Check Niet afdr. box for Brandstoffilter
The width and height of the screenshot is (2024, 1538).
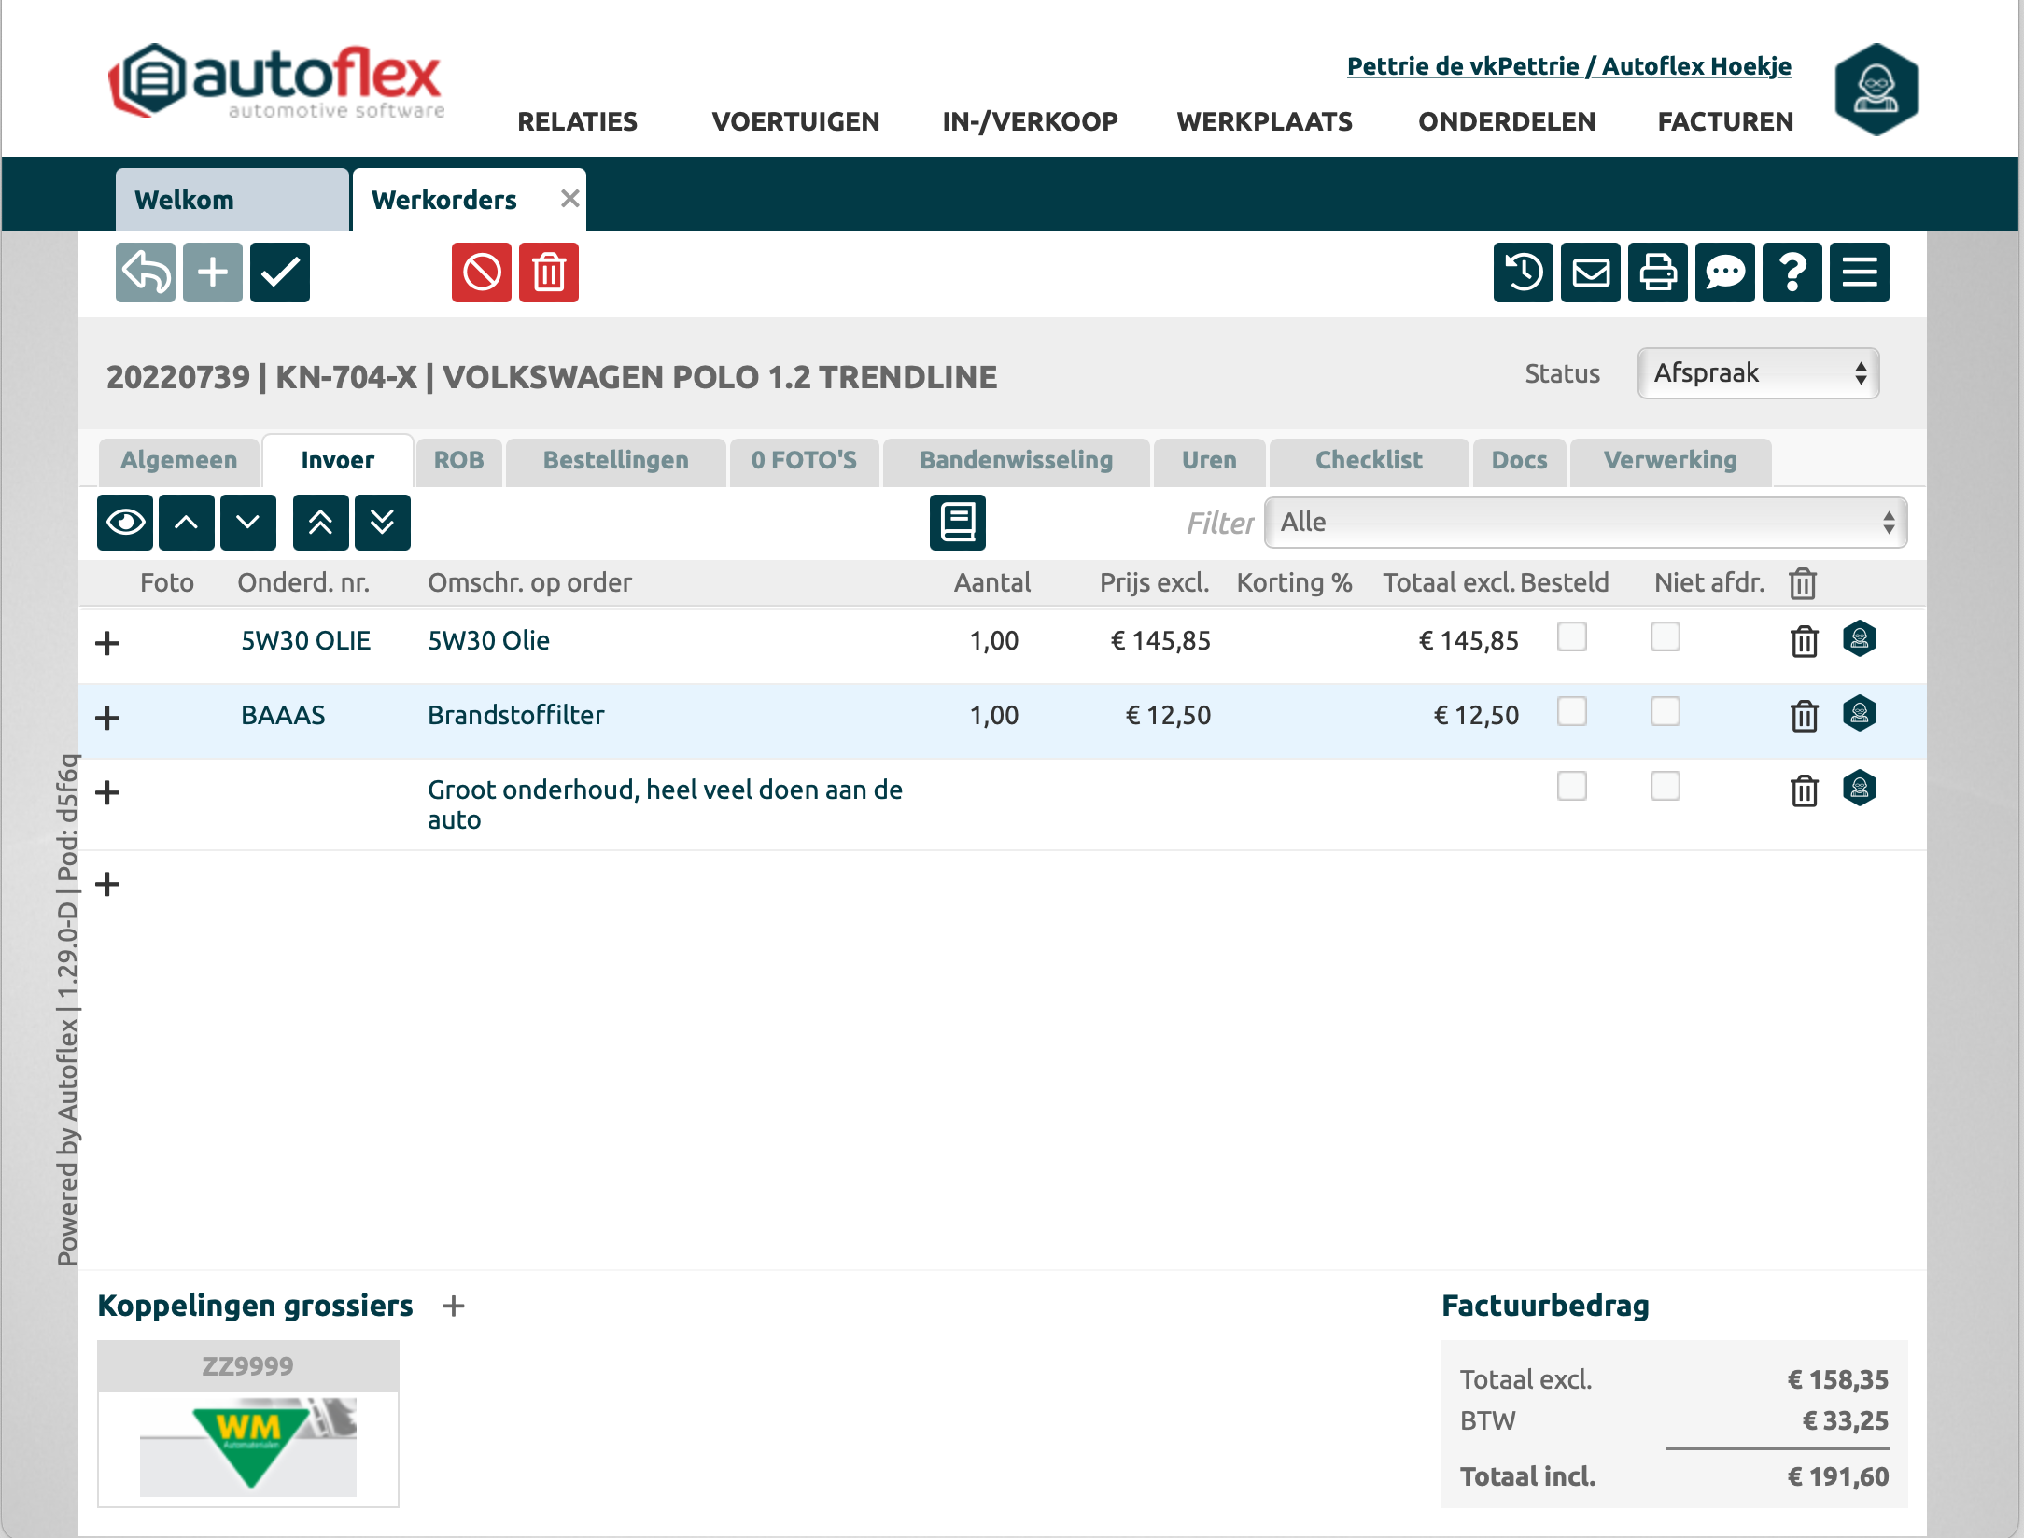tap(1665, 712)
